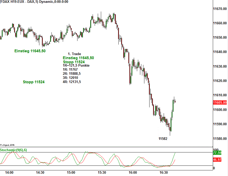Viewport: 228px width, 176px height.
Task: Select the 14:00 time axis label
Action: tap(9, 172)
